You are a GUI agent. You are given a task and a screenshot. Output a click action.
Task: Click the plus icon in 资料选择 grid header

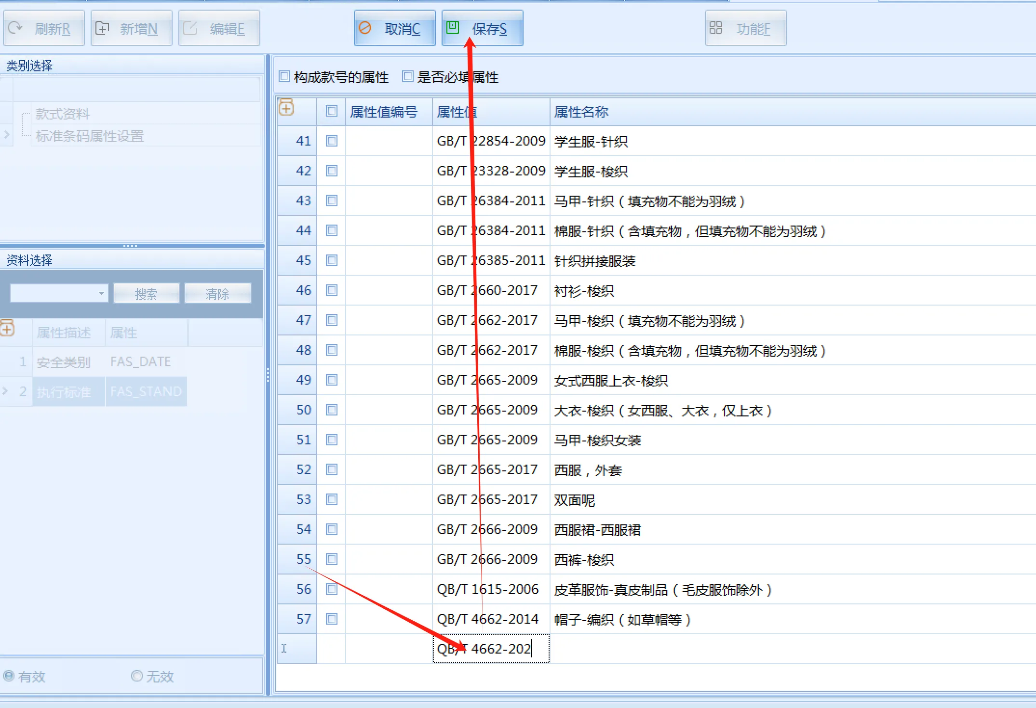point(7,329)
